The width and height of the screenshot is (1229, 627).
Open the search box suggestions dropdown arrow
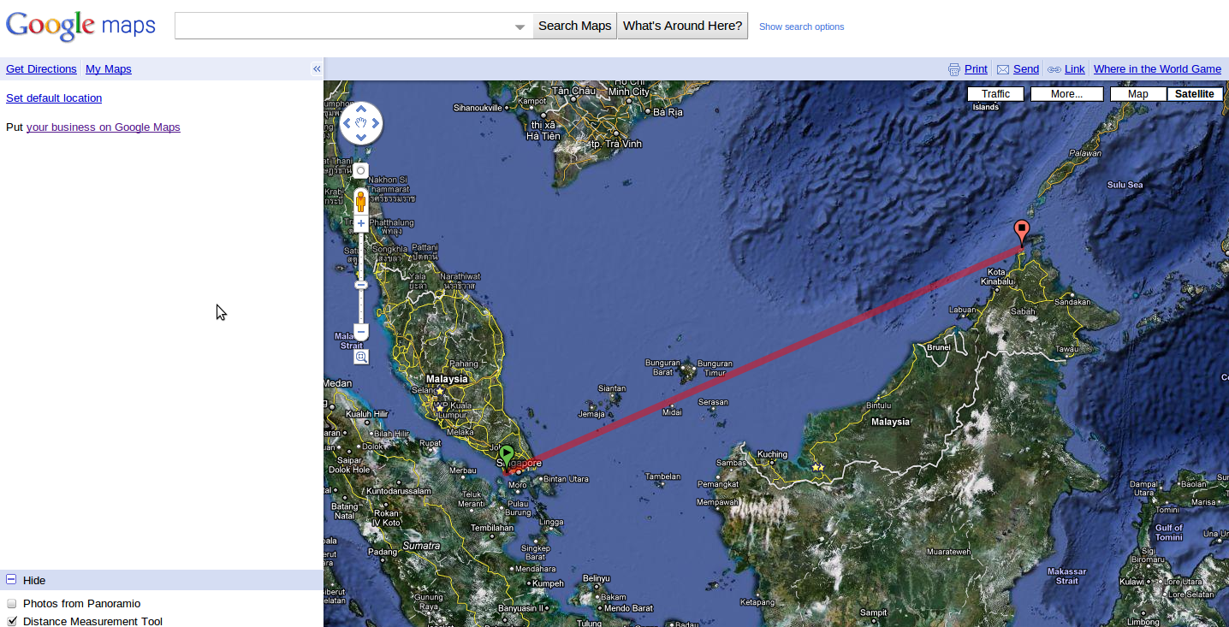click(x=520, y=27)
